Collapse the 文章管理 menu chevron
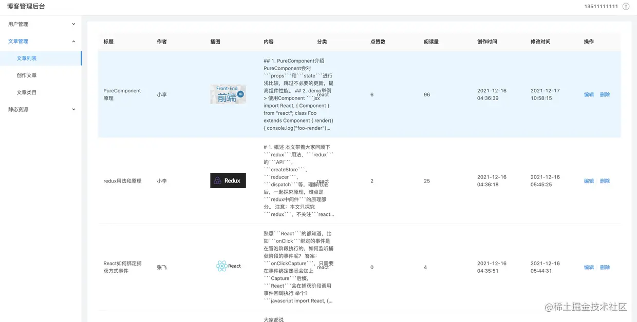The width and height of the screenshot is (637, 322). (73, 42)
